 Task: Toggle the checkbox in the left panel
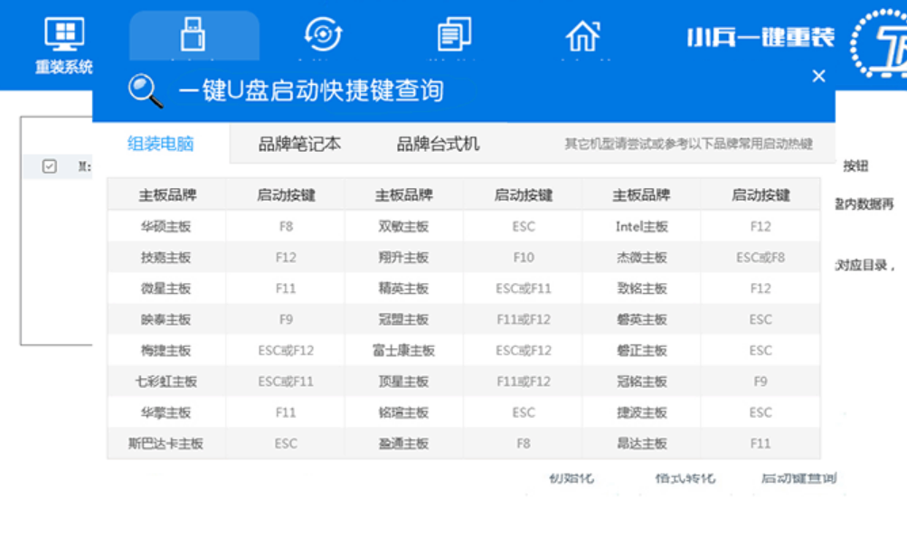pos(50,166)
